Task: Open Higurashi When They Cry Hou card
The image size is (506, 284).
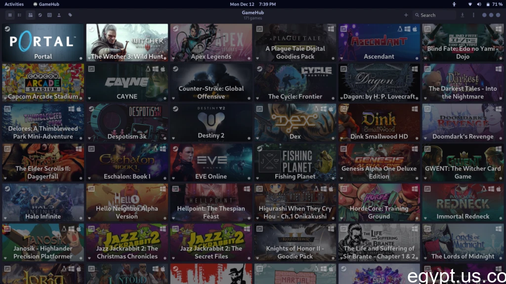Action: pos(295,202)
